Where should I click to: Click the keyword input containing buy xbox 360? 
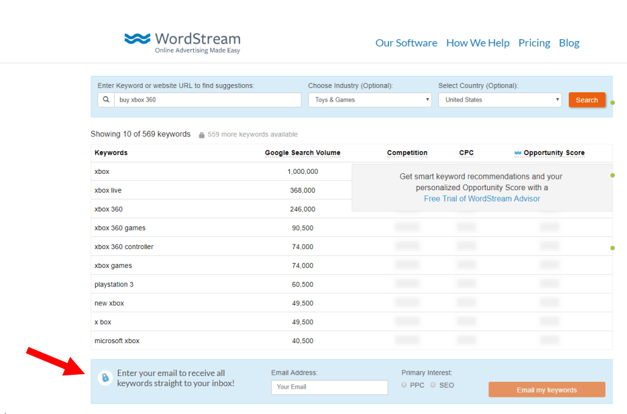click(x=208, y=100)
